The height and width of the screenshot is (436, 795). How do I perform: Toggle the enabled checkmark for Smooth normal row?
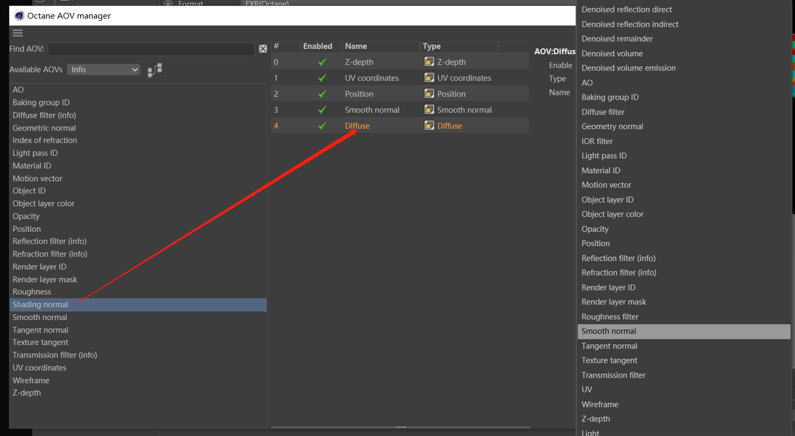[322, 110]
